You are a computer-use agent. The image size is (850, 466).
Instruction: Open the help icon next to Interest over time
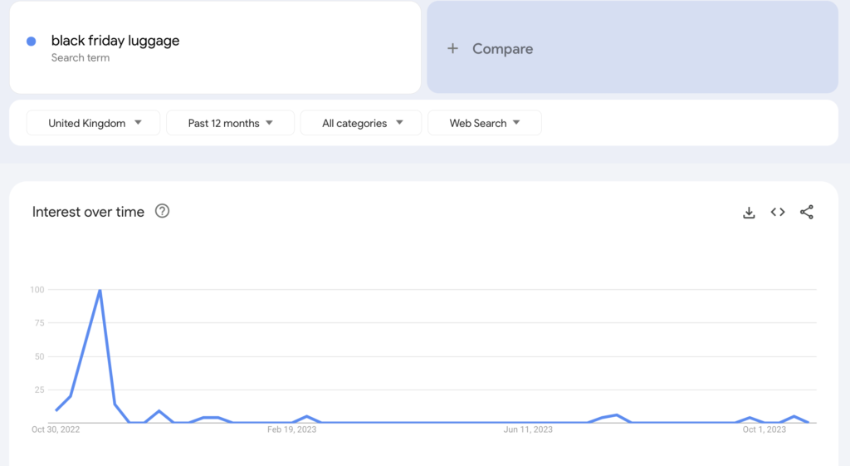coord(162,211)
